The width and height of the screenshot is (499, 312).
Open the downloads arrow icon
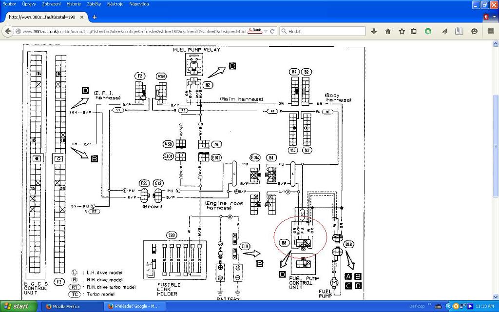coord(374,31)
